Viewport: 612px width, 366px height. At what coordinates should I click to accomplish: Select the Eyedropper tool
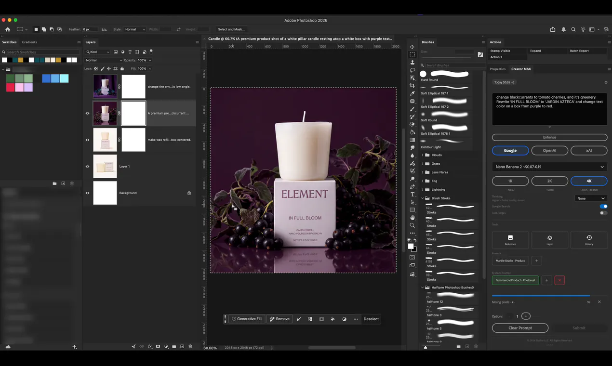(412, 93)
